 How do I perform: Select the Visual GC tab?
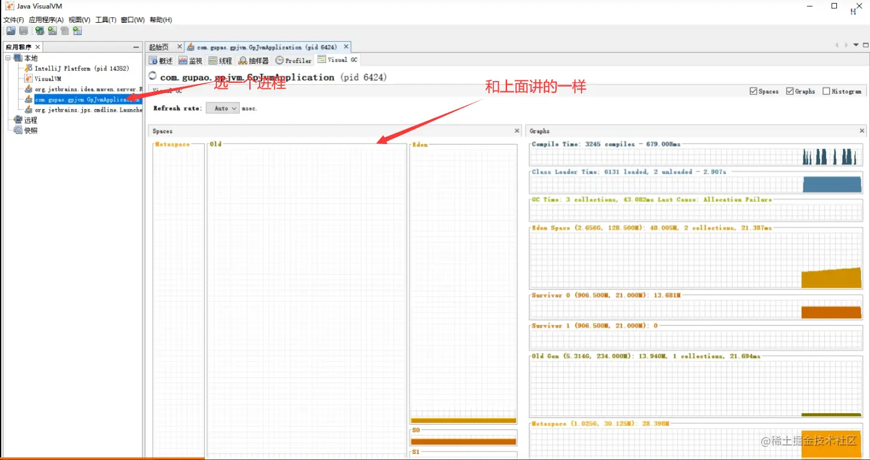(338, 60)
